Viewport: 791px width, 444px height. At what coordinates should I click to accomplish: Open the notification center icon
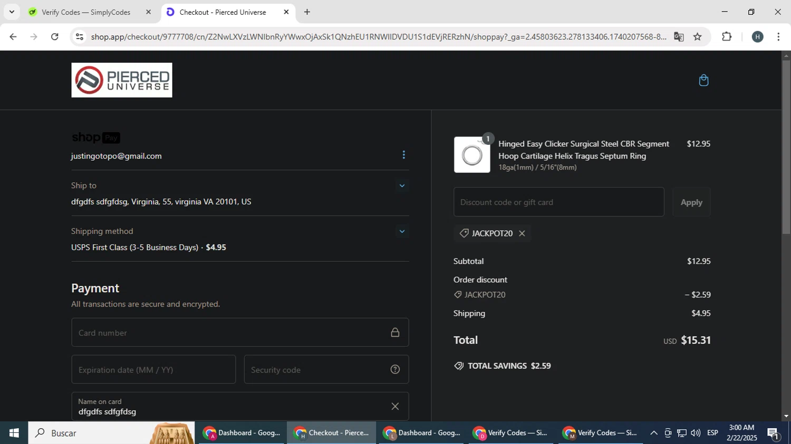(774, 433)
